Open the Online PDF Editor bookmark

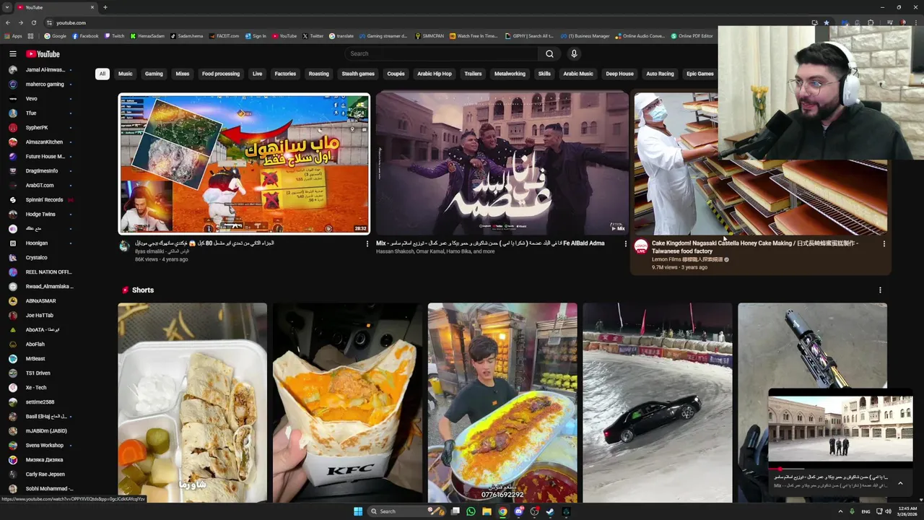[692, 36]
